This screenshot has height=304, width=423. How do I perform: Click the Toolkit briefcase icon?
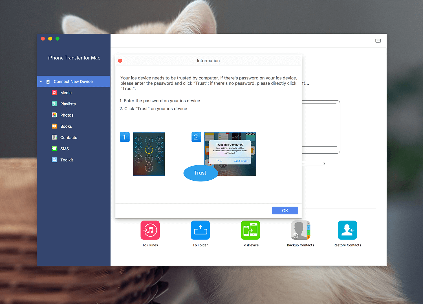click(54, 160)
